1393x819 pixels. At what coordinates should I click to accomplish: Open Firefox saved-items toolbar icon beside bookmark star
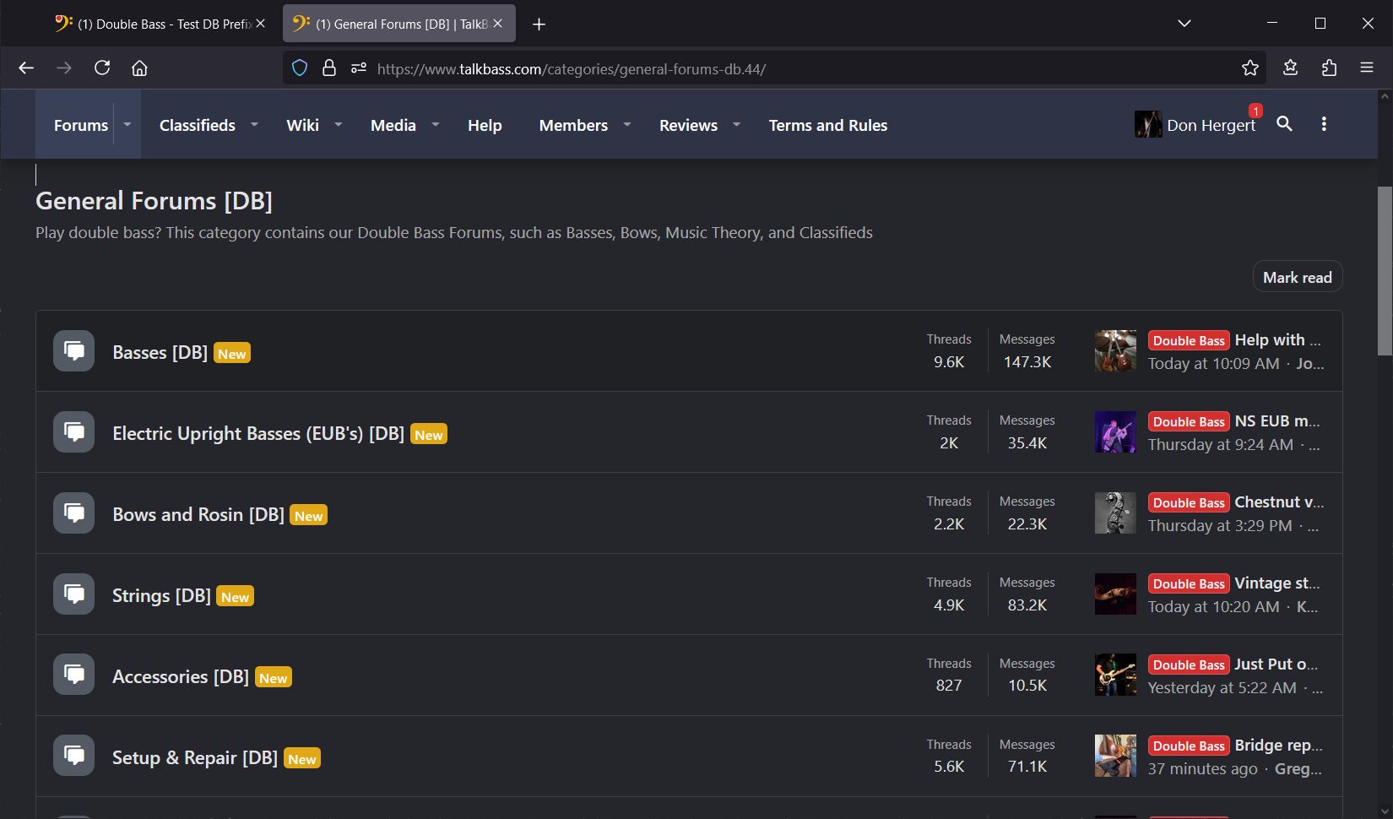click(x=1290, y=68)
